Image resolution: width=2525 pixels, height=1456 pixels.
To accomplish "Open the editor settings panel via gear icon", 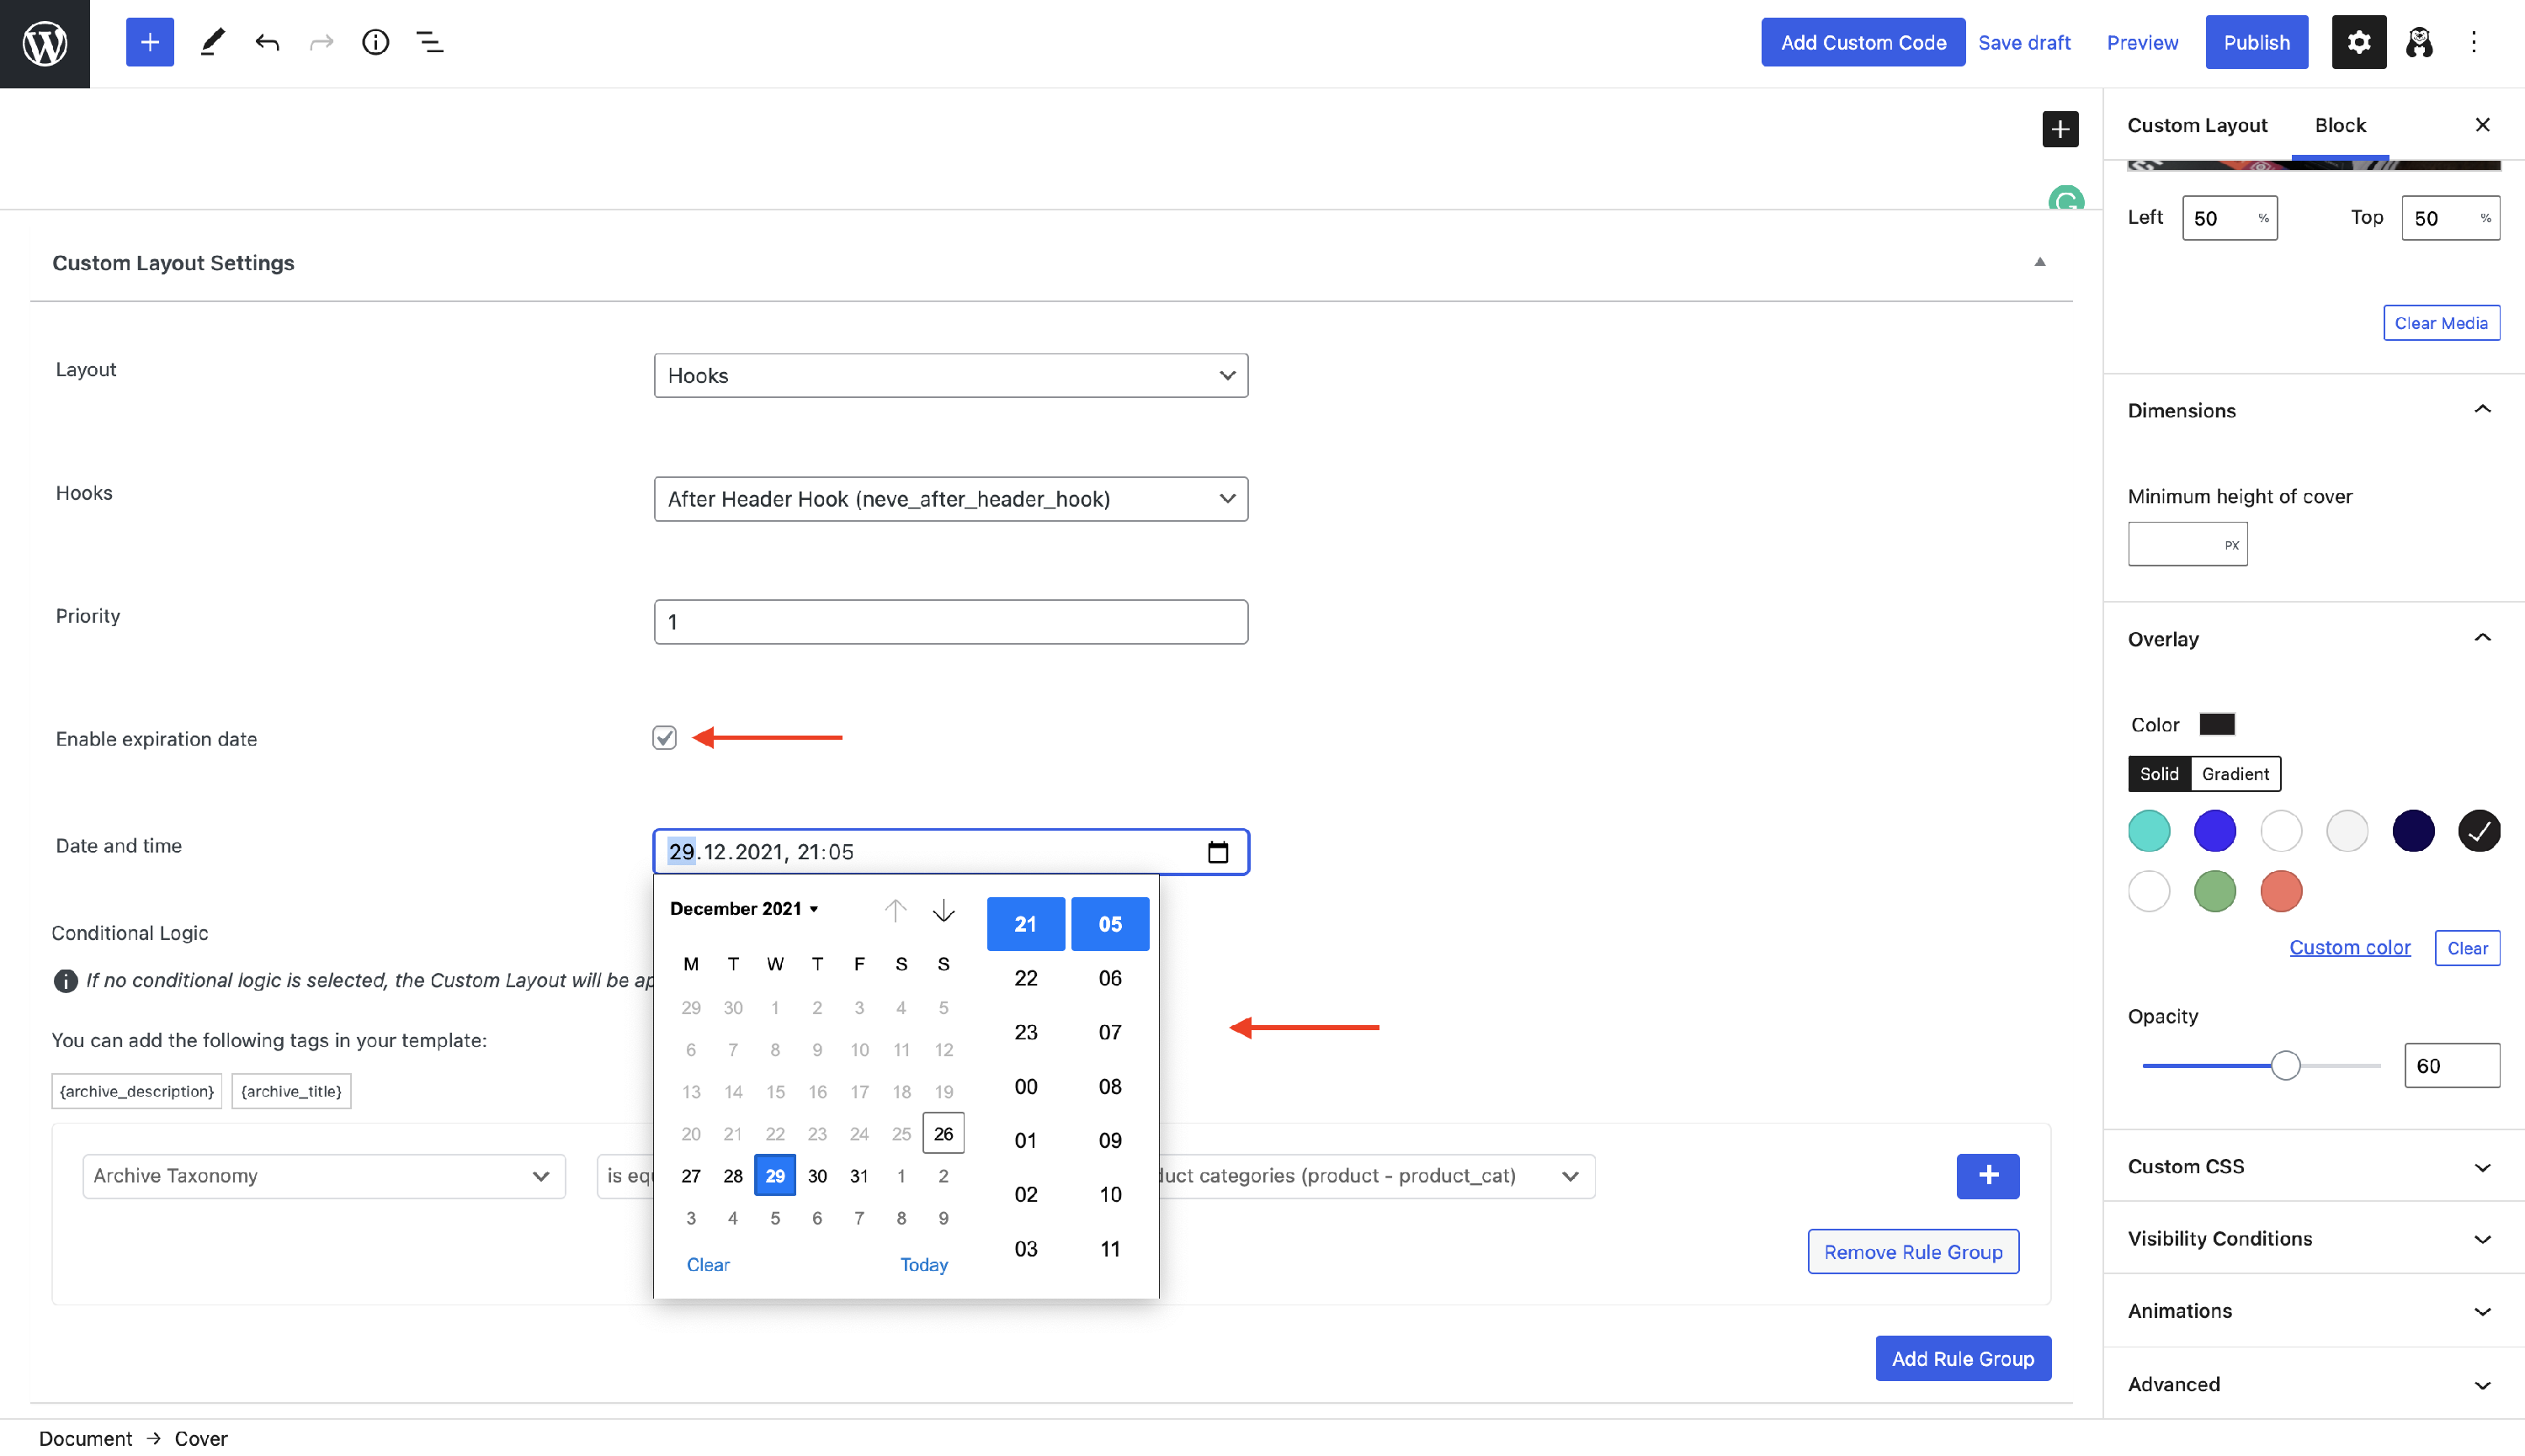I will click(x=2358, y=42).
